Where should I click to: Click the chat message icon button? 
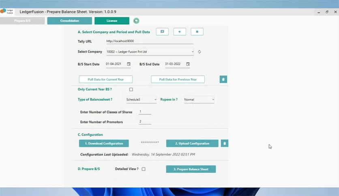click(x=162, y=32)
